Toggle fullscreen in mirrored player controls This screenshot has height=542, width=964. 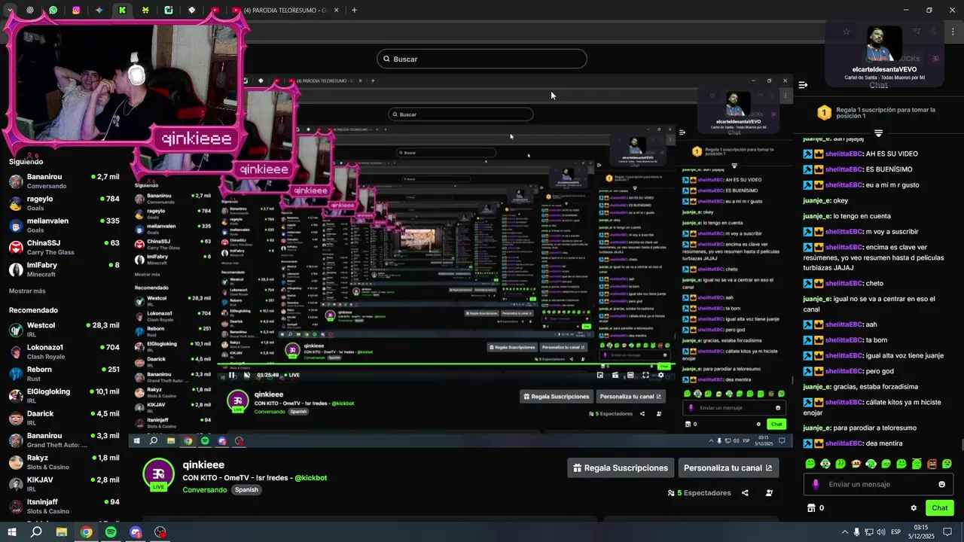[x=645, y=375]
